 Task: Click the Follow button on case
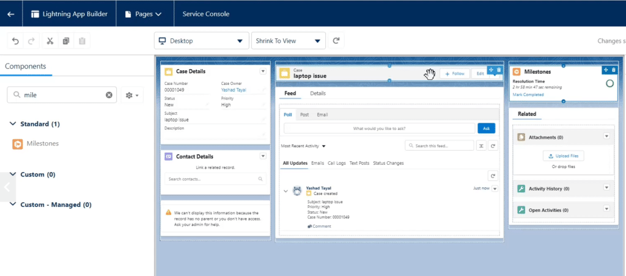pyautogui.click(x=455, y=74)
